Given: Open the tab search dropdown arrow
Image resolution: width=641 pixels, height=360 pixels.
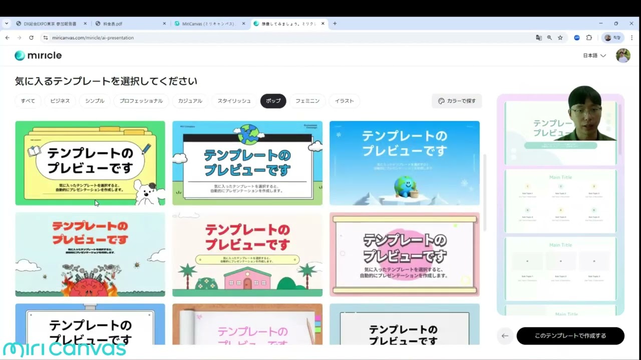Looking at the screenshot, I should [7, 23].
